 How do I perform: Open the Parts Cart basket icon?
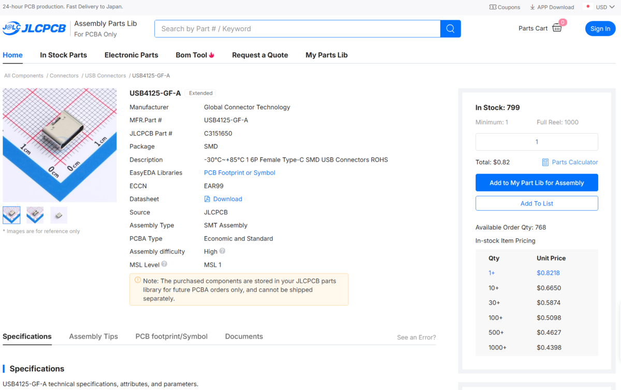[557, 28]
